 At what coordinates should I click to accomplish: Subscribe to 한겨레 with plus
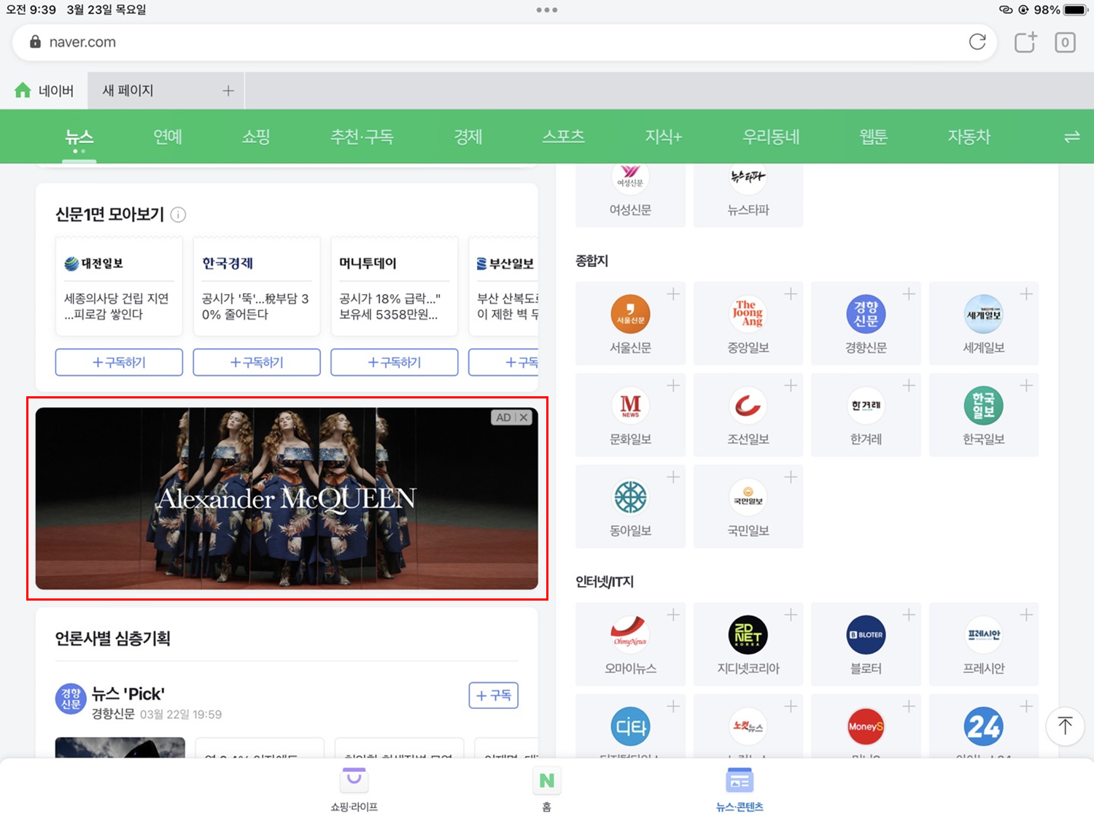[909, 385]
